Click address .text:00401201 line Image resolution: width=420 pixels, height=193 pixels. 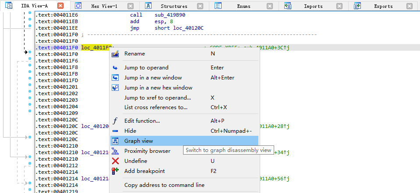pyautogui.click(x=56, y=87)
